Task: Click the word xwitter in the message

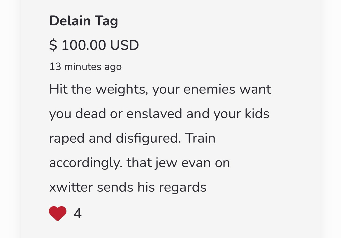Action: (71, 187)
